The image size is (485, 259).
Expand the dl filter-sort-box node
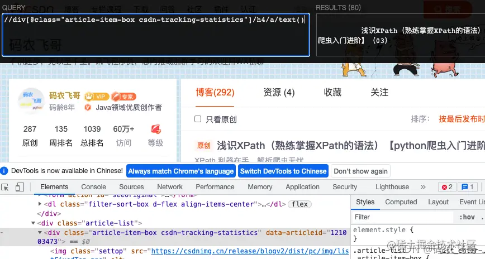tap(40, 204)
